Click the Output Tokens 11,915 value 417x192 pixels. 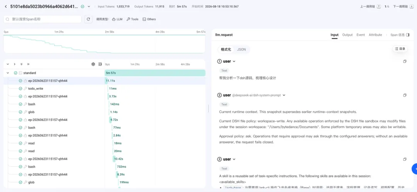(x=159, y=7)
